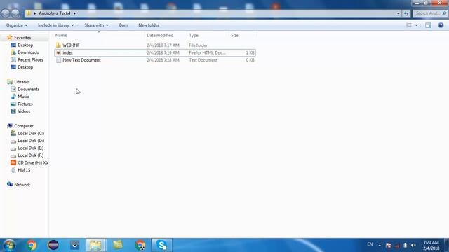Sort by Date modified column

(x=160, y=35)
